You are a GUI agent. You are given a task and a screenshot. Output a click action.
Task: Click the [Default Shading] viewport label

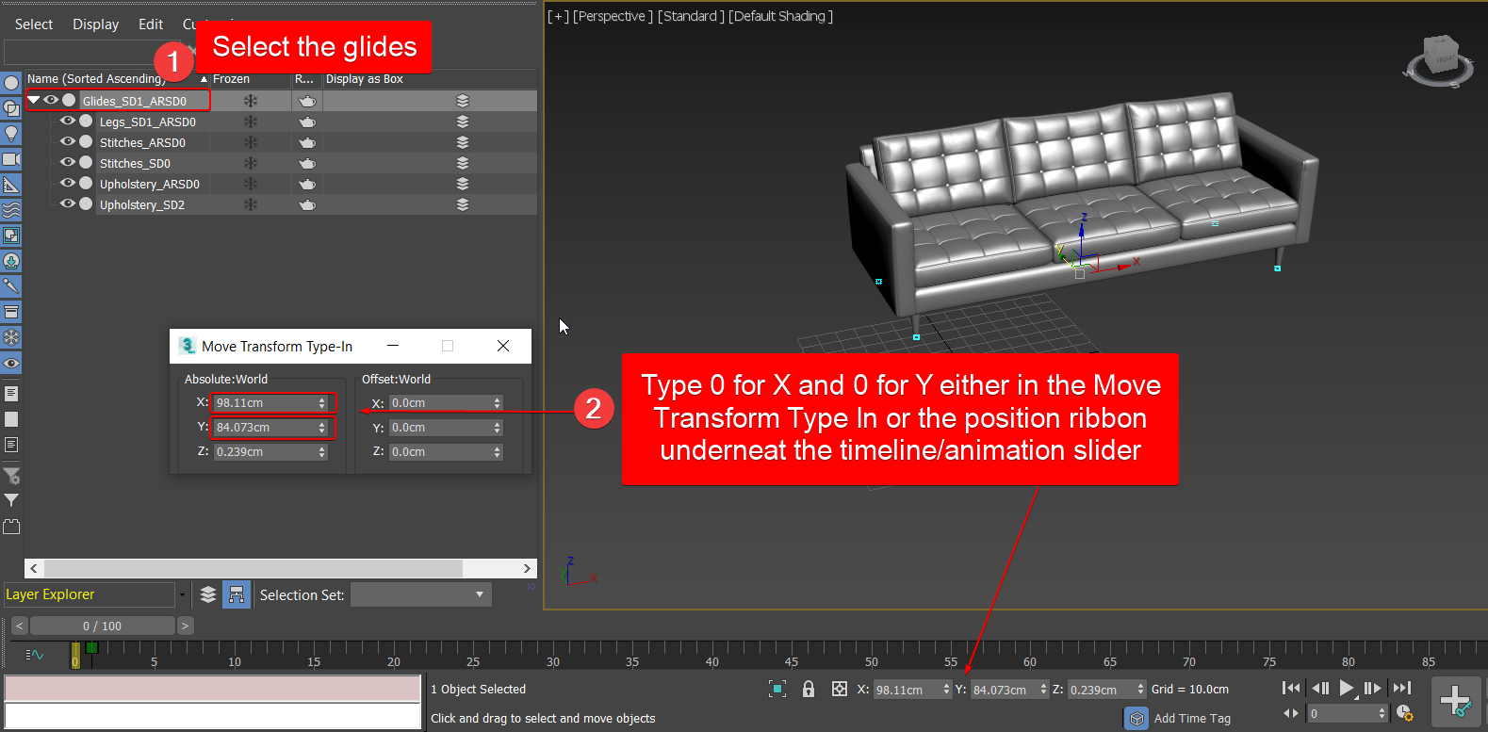(x=780, y=16)
